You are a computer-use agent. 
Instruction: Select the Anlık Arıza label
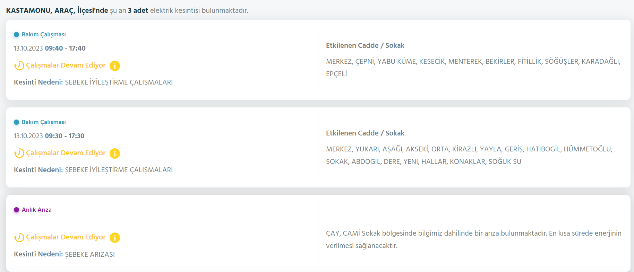pos(37,210)
